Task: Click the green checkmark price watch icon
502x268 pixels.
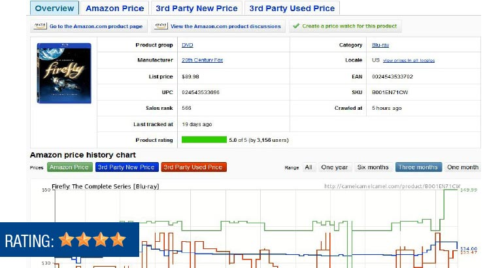Action: point(296,26)
